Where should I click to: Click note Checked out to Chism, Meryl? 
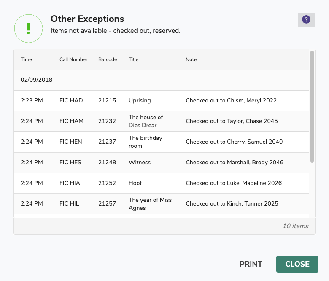(x=231, y=101)
